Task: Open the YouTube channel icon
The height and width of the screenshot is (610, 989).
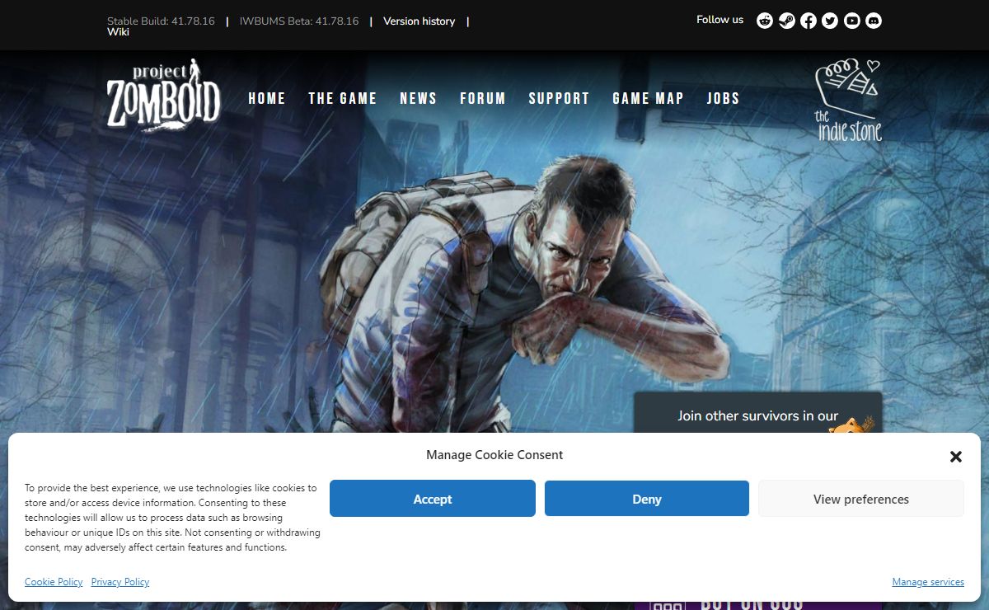Action: pos(852,21)
